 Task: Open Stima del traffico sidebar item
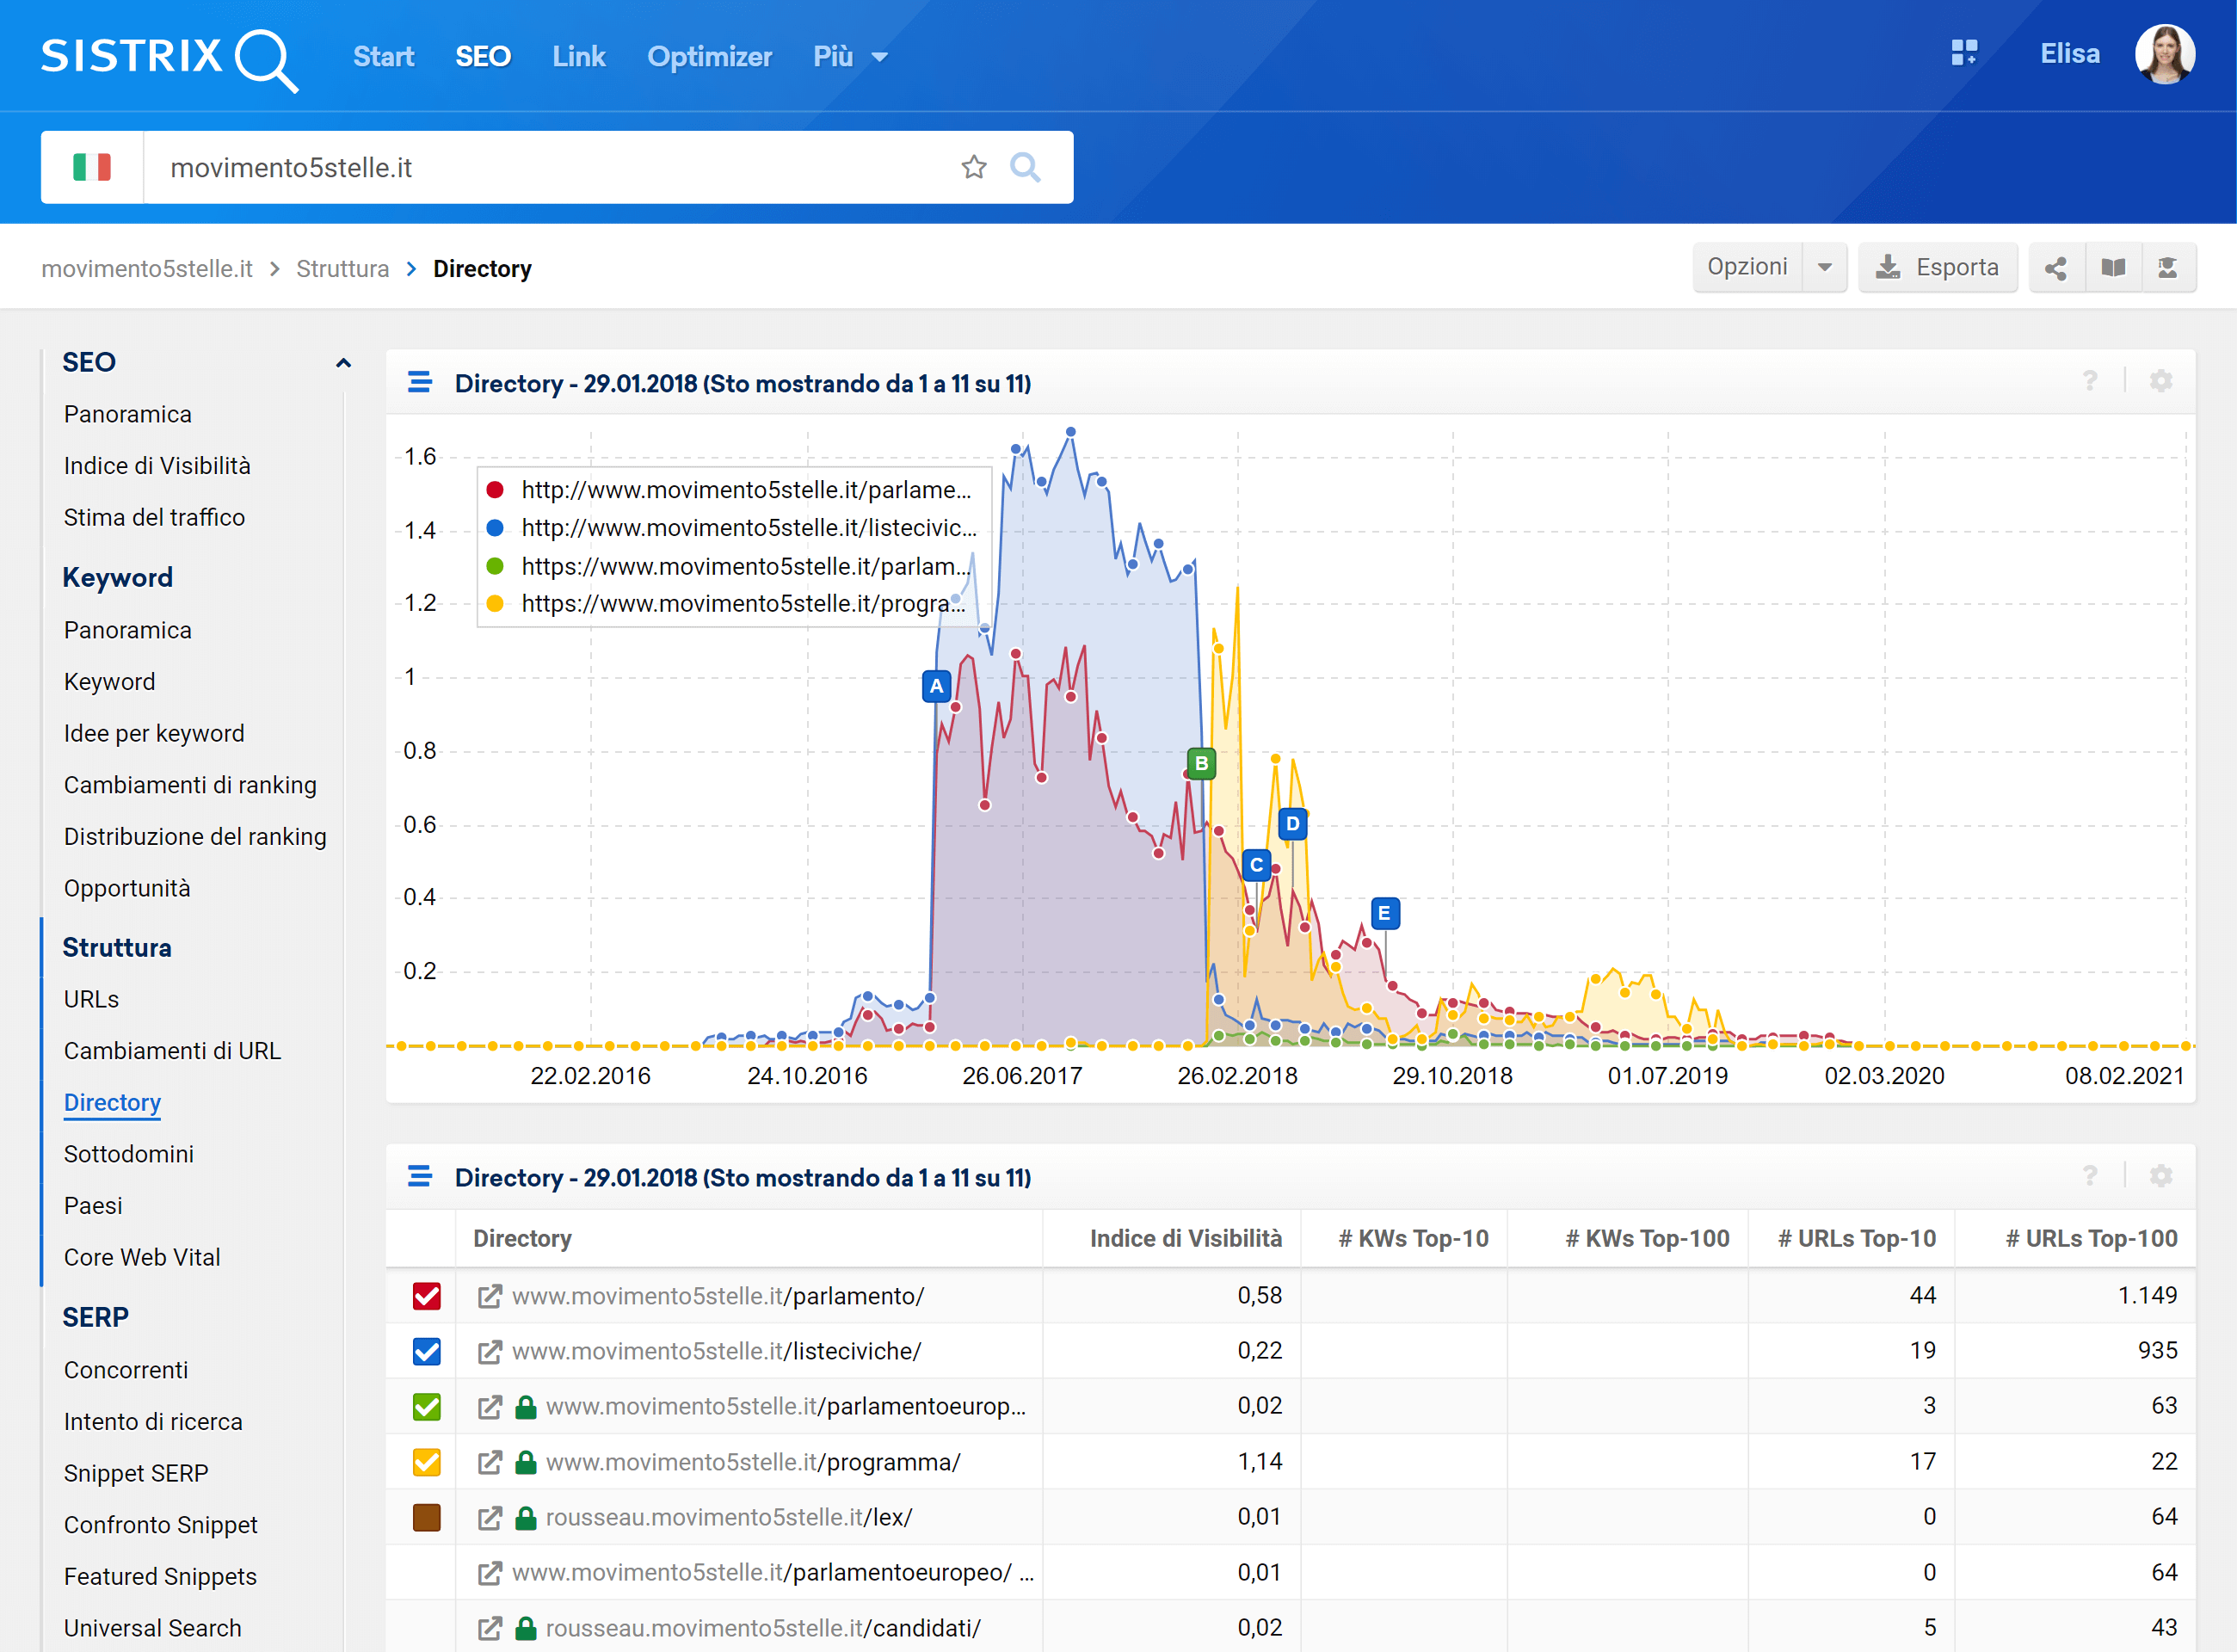click(x=154, y=518)
